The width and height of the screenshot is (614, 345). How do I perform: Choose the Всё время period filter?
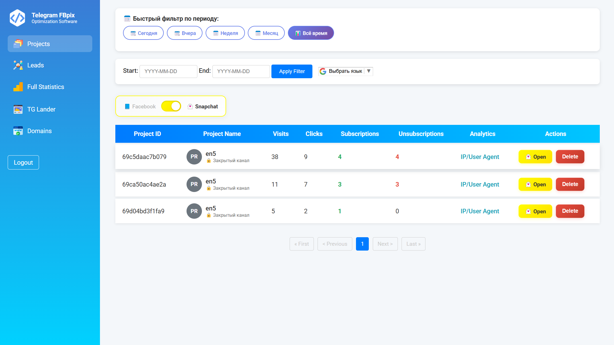pyautogui.click(x=311, y=33)
